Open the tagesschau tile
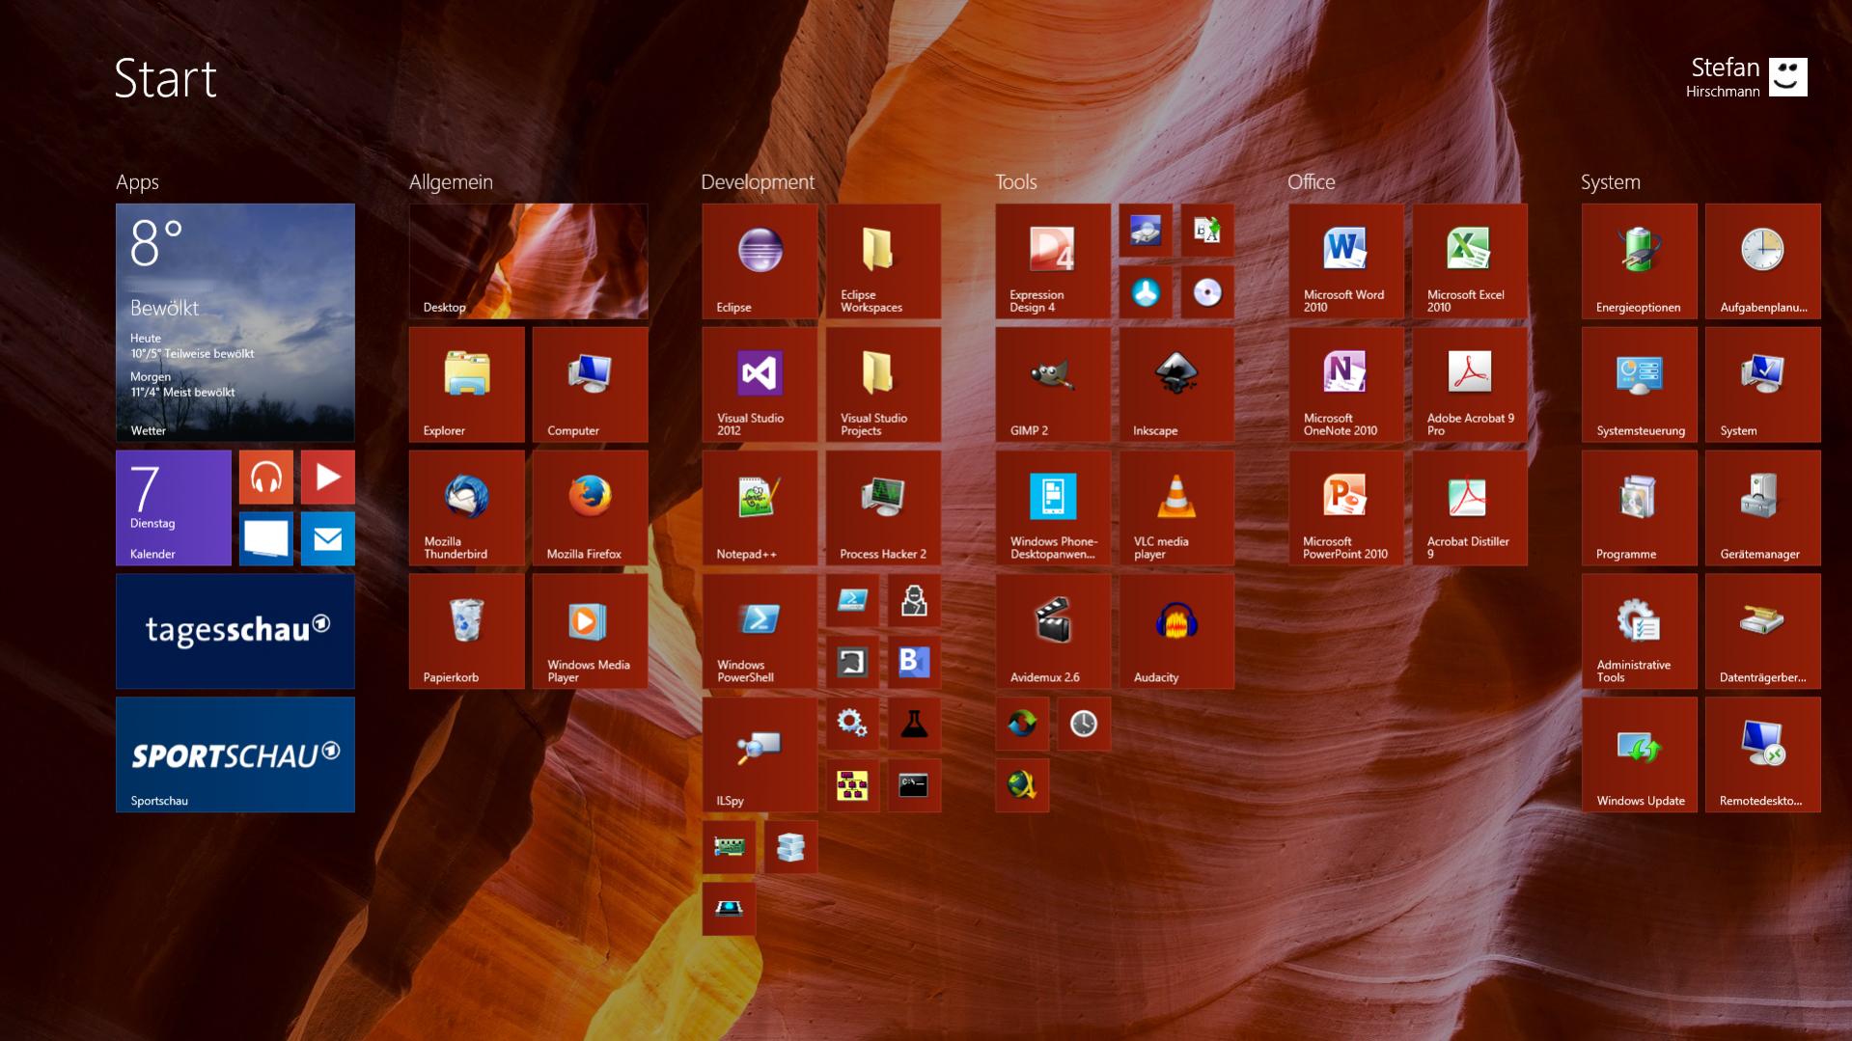The height and width of the screenshot is (1041, 1852). pos(235,631)
